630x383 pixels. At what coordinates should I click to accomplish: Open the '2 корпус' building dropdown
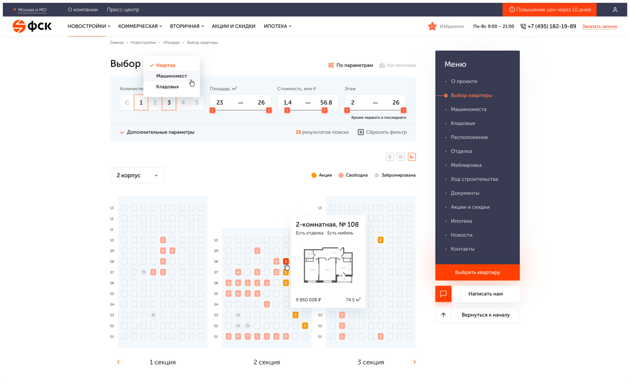(x=137, y=175)
